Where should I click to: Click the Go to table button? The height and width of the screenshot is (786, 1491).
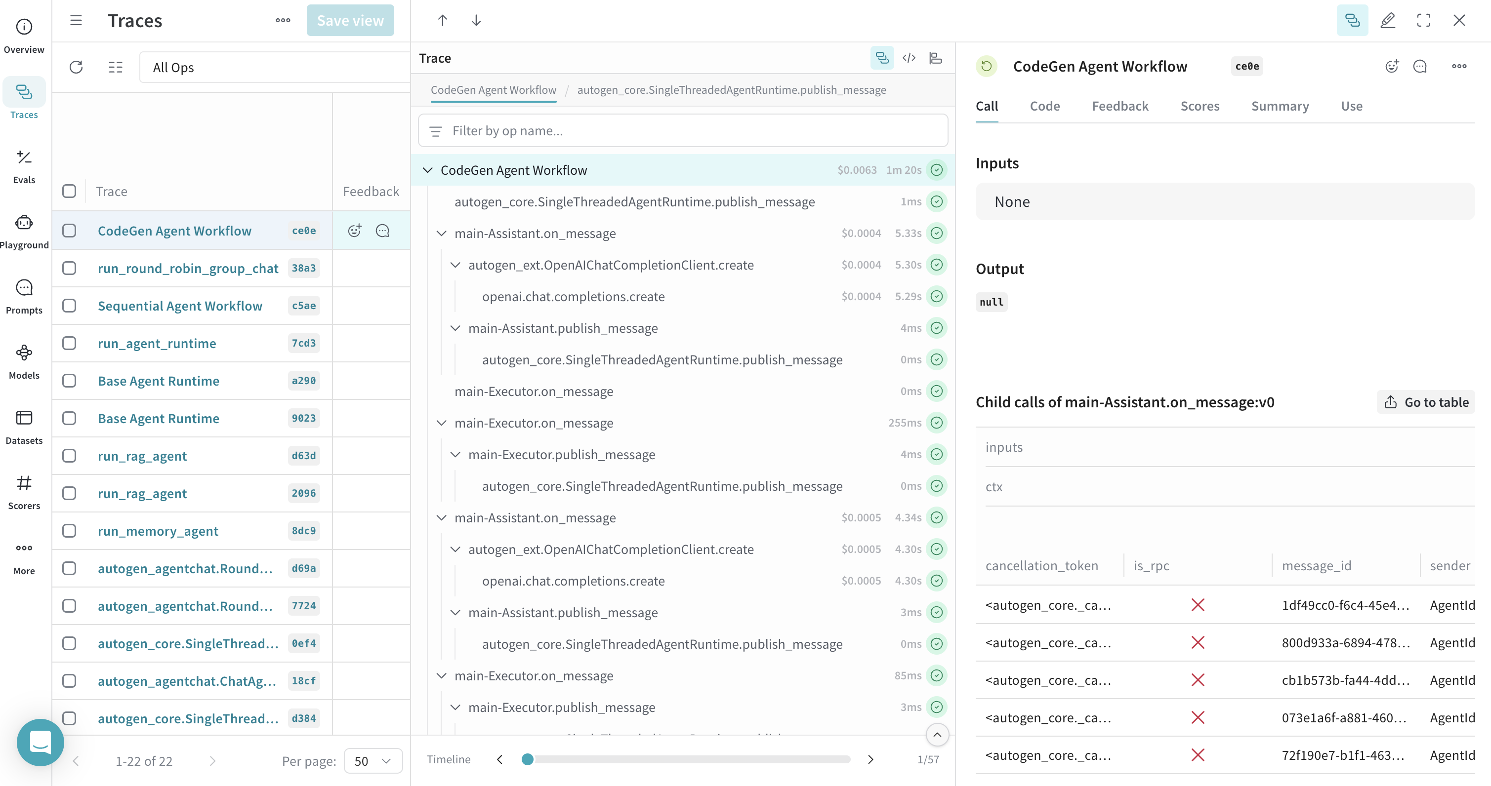coord(1426,402)
